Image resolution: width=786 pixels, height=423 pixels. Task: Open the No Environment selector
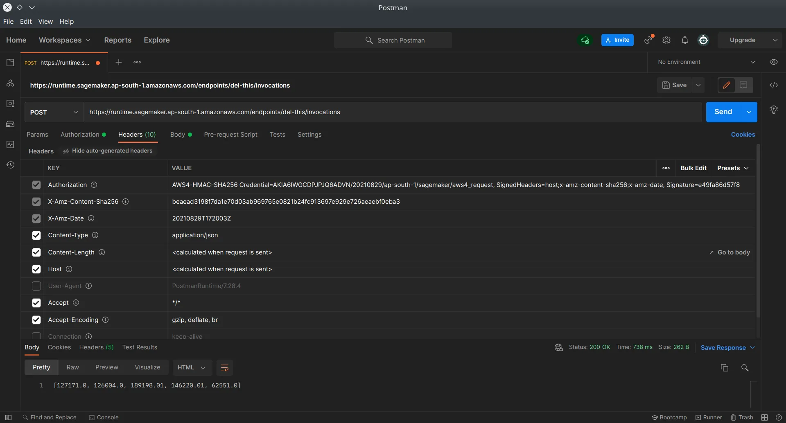coord(706,62)
